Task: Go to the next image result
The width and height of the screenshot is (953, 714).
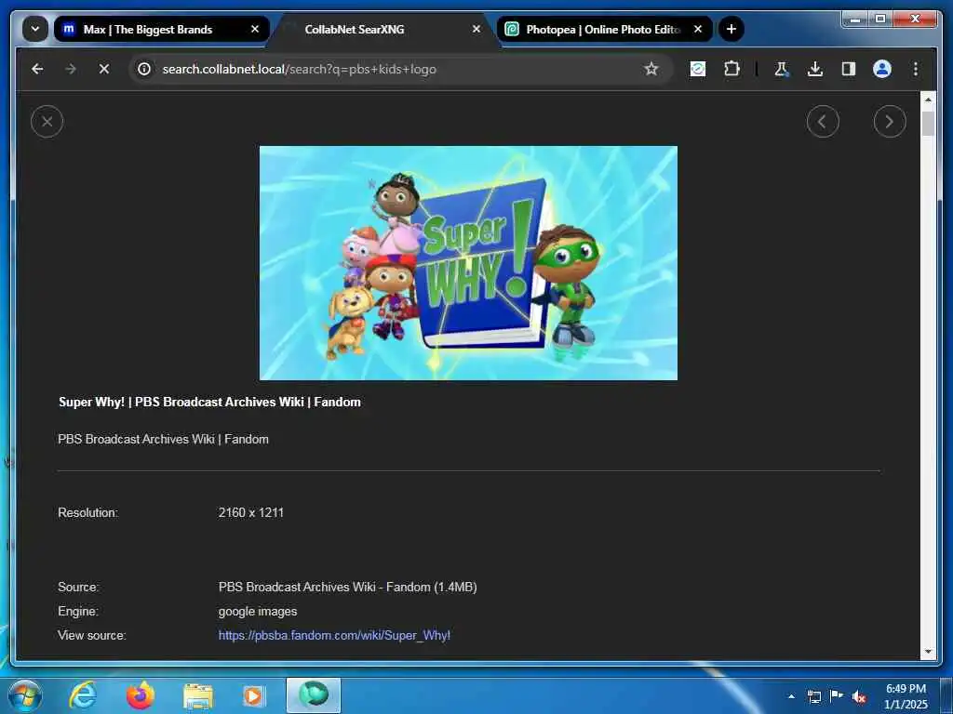Action: (889, 122)
